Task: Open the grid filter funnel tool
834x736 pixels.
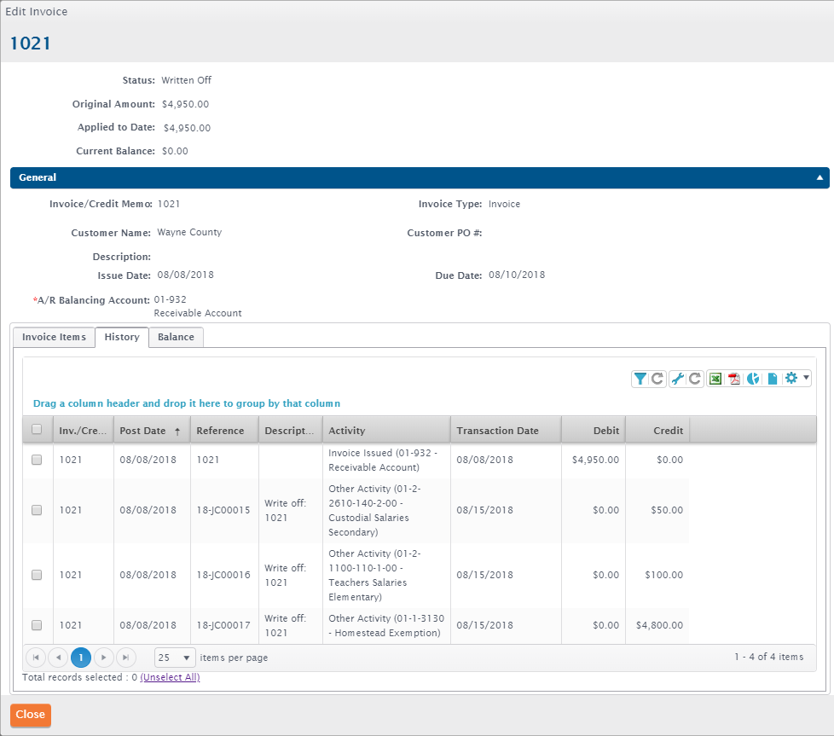Action: point(640,379)
